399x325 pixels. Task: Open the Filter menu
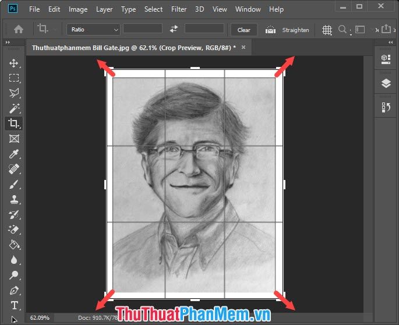pos(179,9)
